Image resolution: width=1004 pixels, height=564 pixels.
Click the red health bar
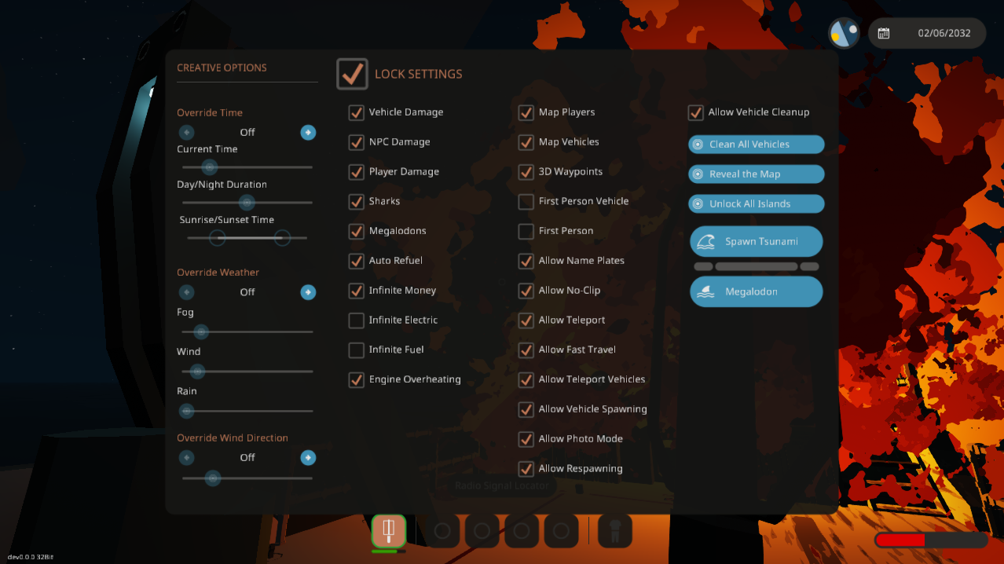(931, 540)
